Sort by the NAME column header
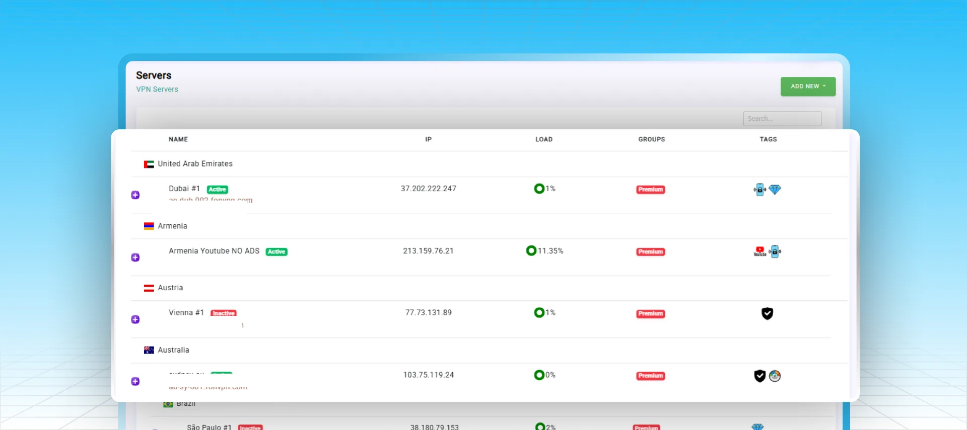Screen dimensions: 967x430 click(178, 139)
